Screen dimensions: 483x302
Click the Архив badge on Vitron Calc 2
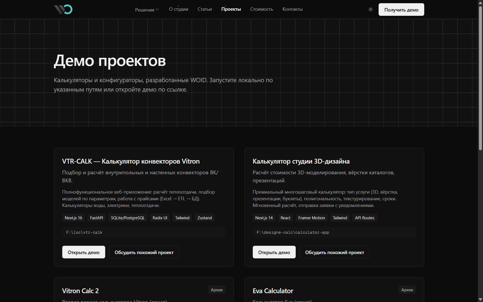[217, 290]
